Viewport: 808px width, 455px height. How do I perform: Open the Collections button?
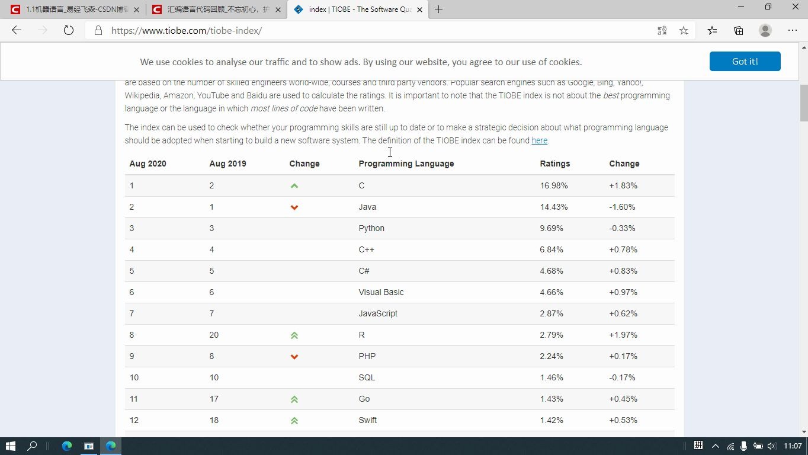pos(739,31)
